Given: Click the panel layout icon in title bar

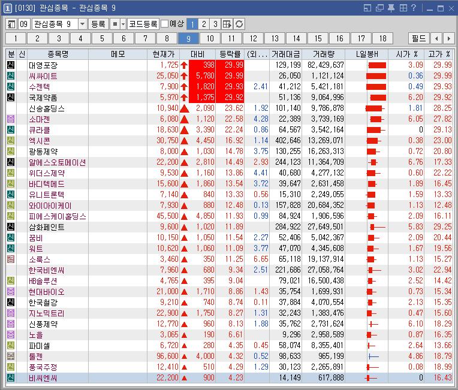Looking at the screenshot, I should pyautogui.click(x=367, y=8).
